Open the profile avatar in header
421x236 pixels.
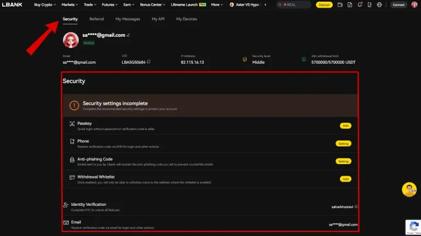point(414,4)
